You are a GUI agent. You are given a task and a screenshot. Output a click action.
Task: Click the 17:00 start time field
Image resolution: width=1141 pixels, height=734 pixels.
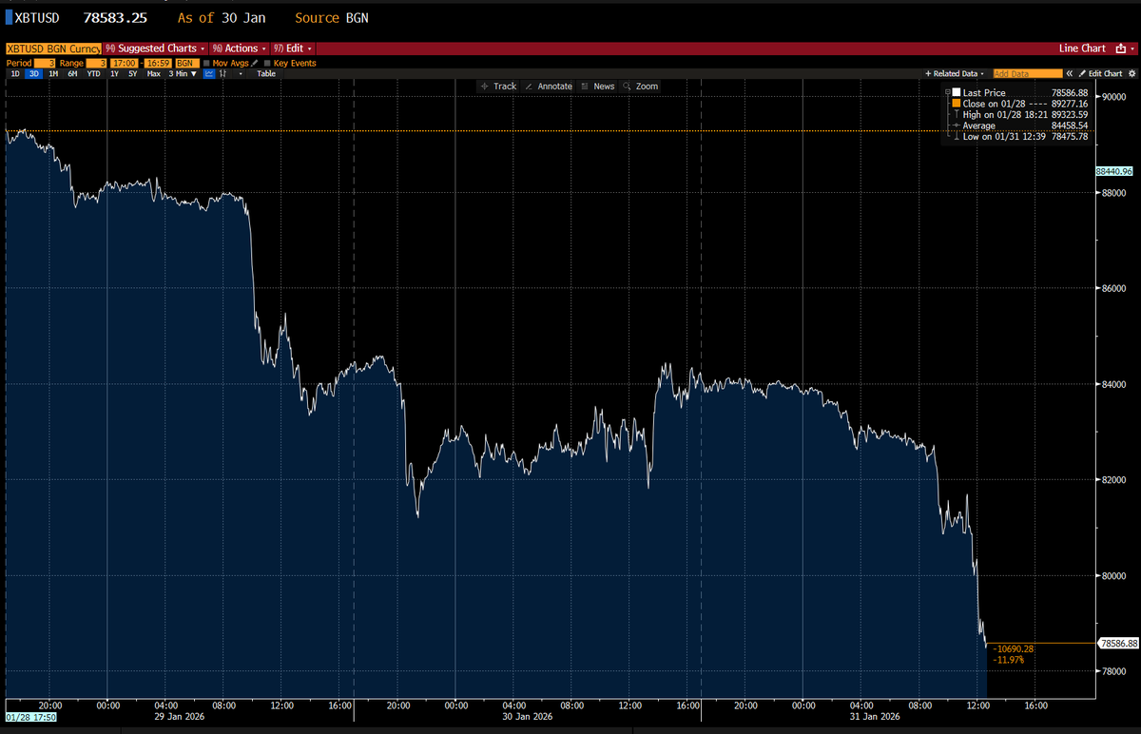tap(125, 63)
